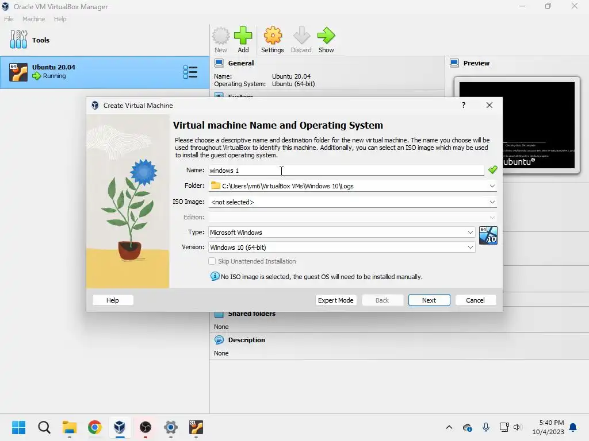The image size is (589, 441).
Task: Select the Tools icon in the sidebar
Action: (x=18, y=40)
